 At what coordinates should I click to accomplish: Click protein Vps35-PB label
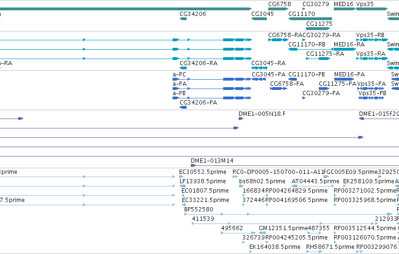[x=372, y=93]
